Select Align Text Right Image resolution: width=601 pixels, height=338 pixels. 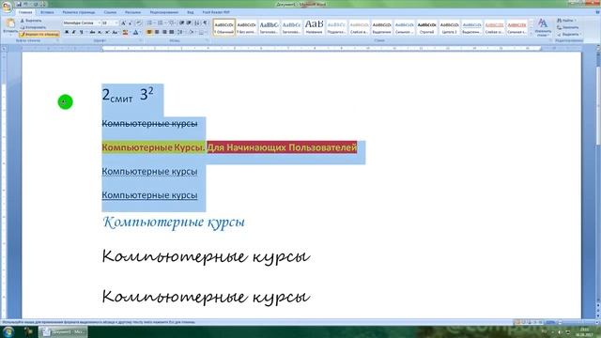(x=164, y=33)
